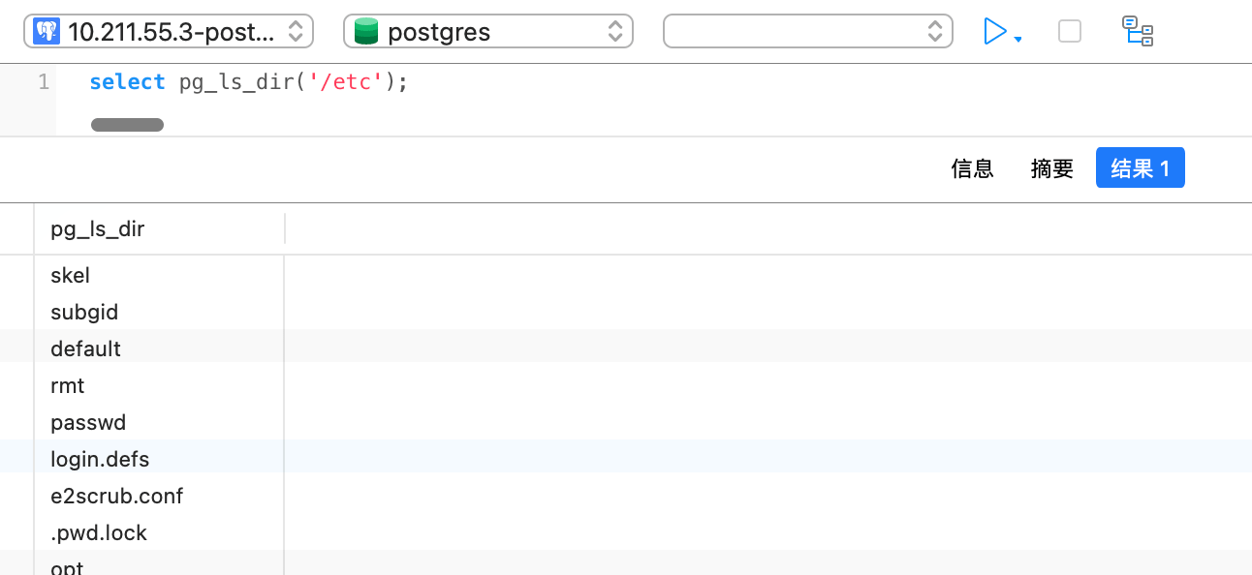Switch to the 摘要 tab
Image resolution: width=1252 pixels, height=575 pixels.
1052,168
